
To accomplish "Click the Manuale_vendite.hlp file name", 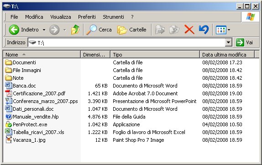I will [x=36, y=117].
